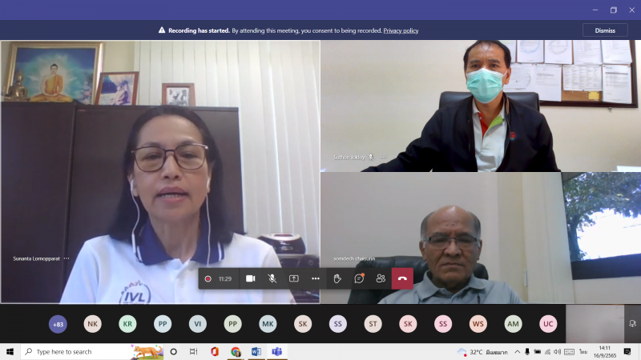
Task: Open Cortana from the taskbar
Action: point(173,351)
